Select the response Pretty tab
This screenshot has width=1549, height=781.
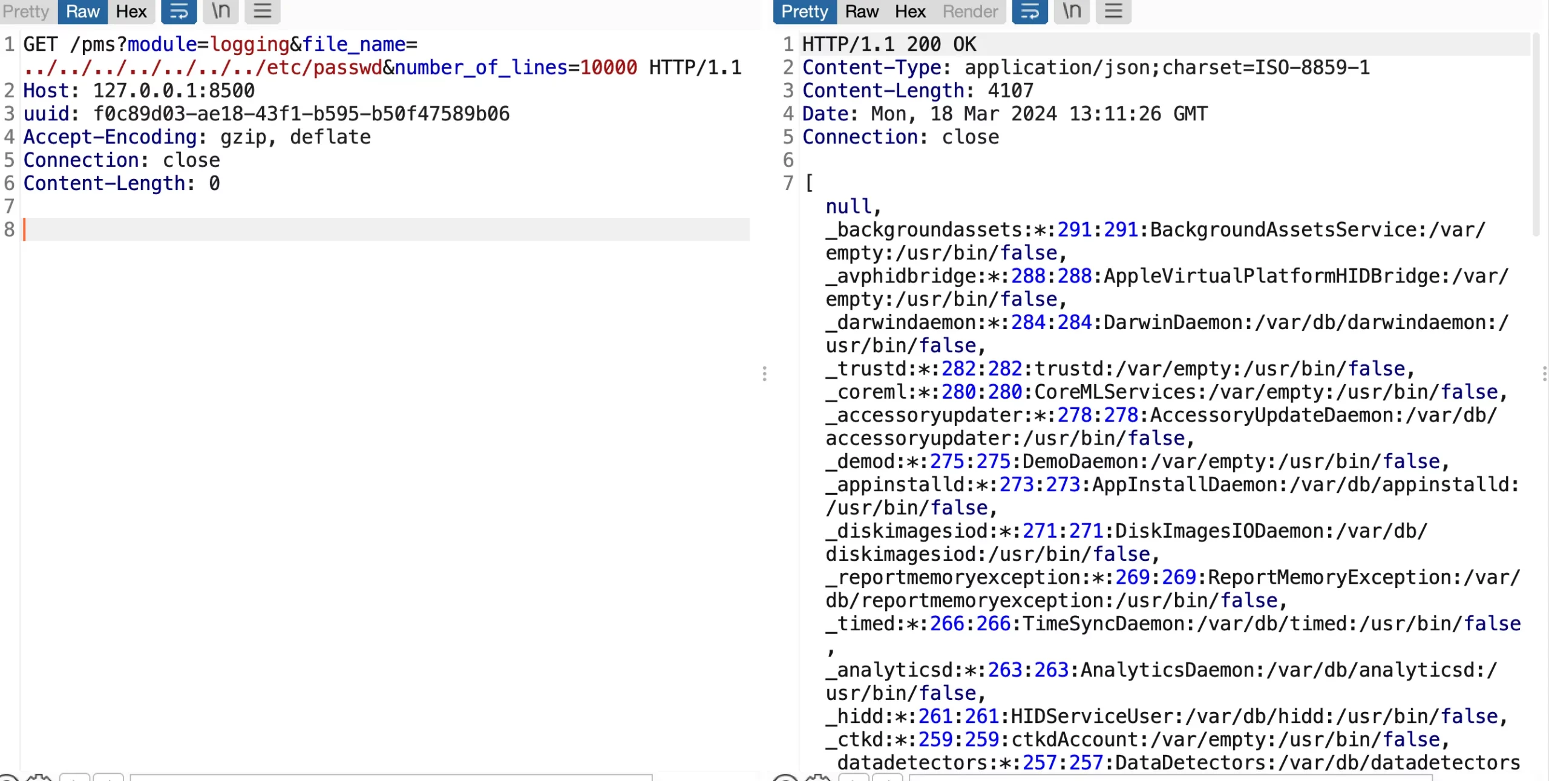(805, 11)
